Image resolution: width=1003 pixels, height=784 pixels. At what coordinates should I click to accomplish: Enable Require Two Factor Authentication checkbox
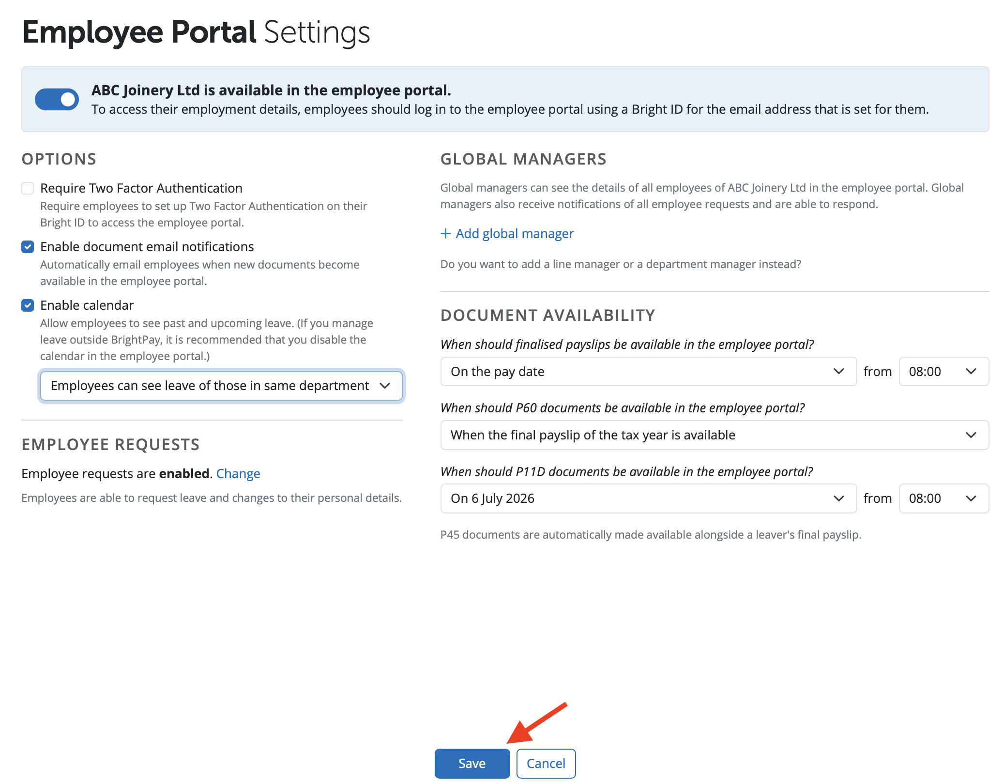[28, 188]
